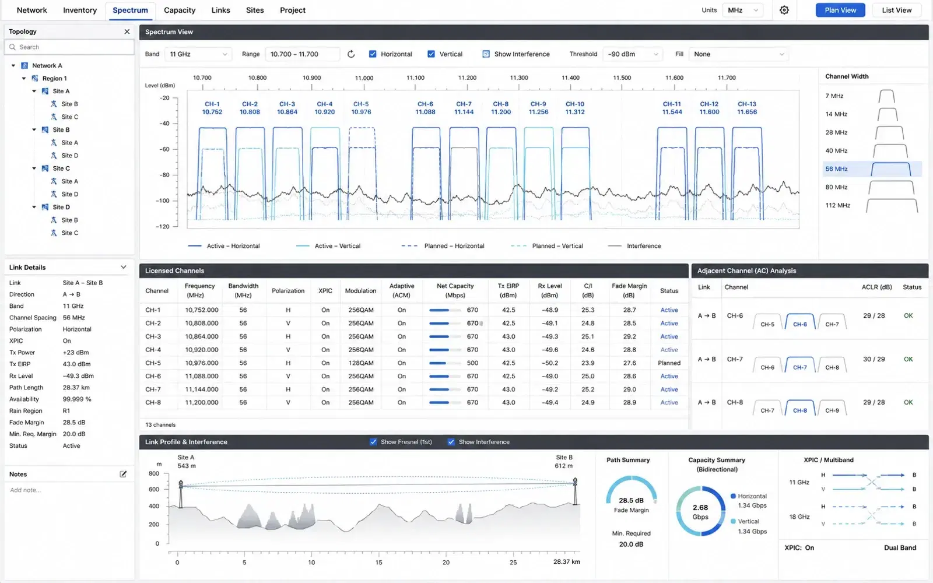Screen dimensions: 933x583
Task: Click the search magnifier icon in Topology
Action: tap(13, 47)
